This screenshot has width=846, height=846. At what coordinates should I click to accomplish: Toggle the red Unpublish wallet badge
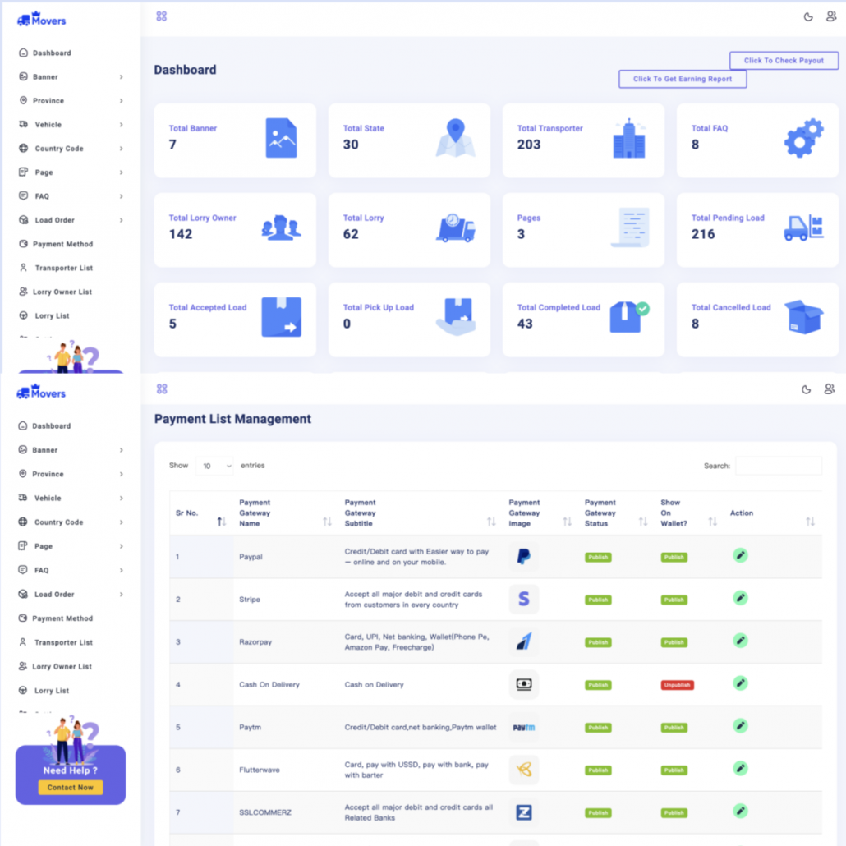pos(677,685)
